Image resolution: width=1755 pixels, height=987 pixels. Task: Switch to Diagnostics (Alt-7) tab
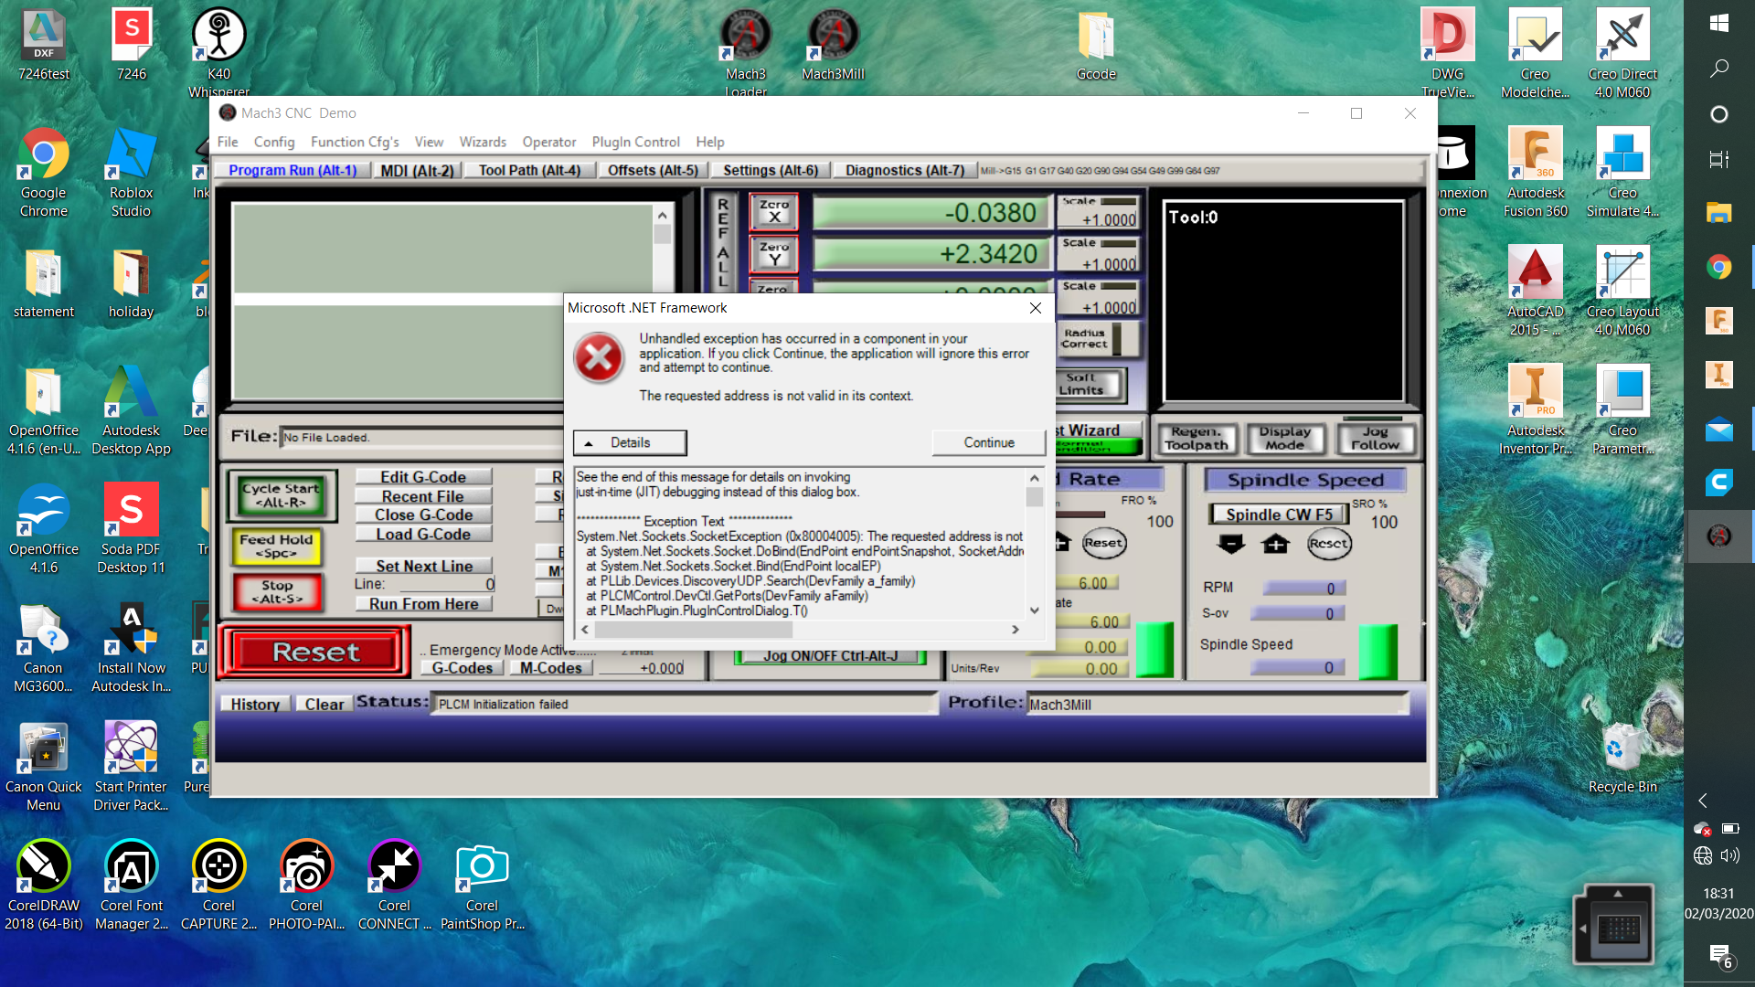click(x=904, y=170)
